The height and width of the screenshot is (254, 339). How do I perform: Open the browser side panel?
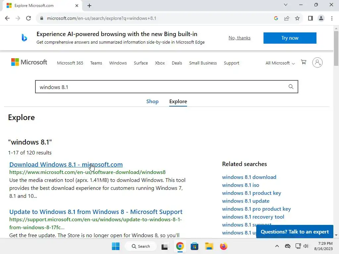[x=311, y=19]
